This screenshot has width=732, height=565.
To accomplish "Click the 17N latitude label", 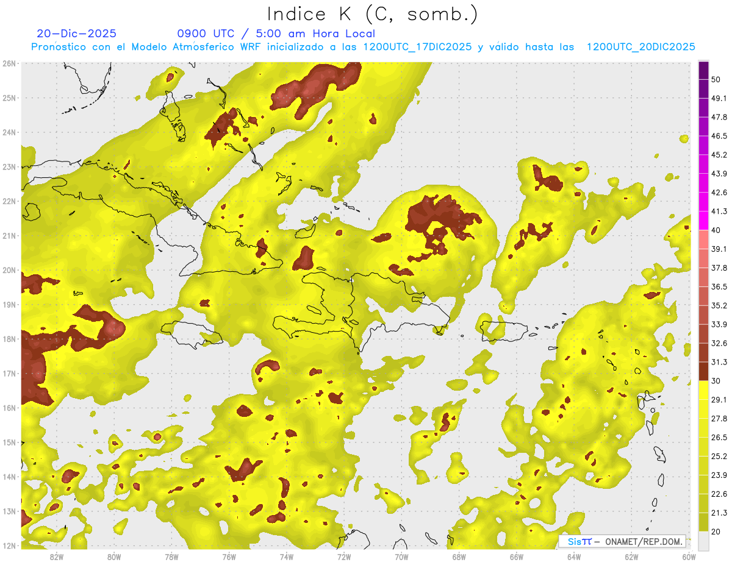I will [9, 373].
